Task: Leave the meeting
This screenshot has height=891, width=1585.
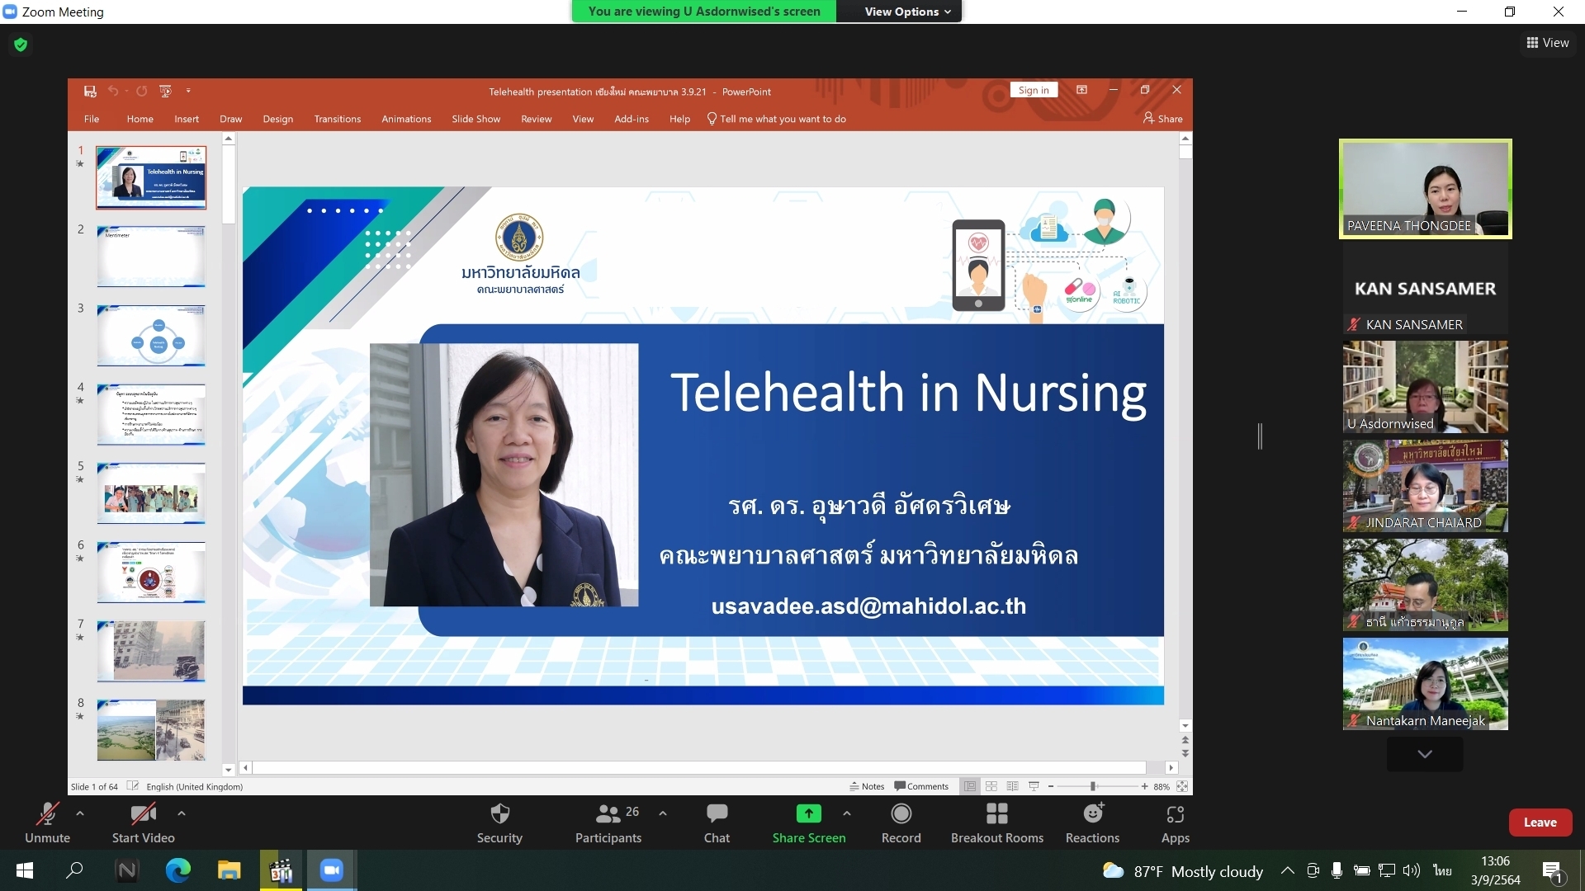Action: pos(1540,823)
